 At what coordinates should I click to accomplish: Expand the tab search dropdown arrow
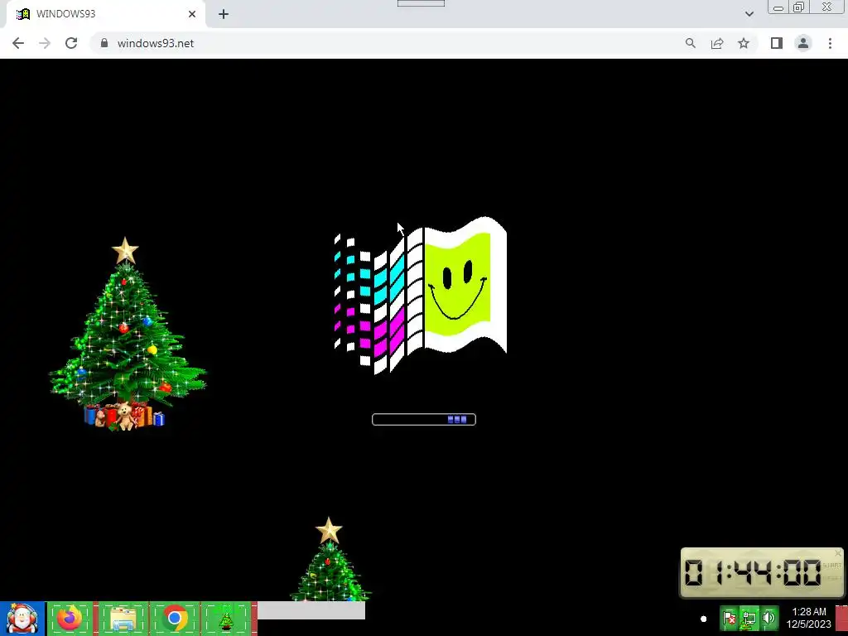pyautogui.click(x=749, y=14)
